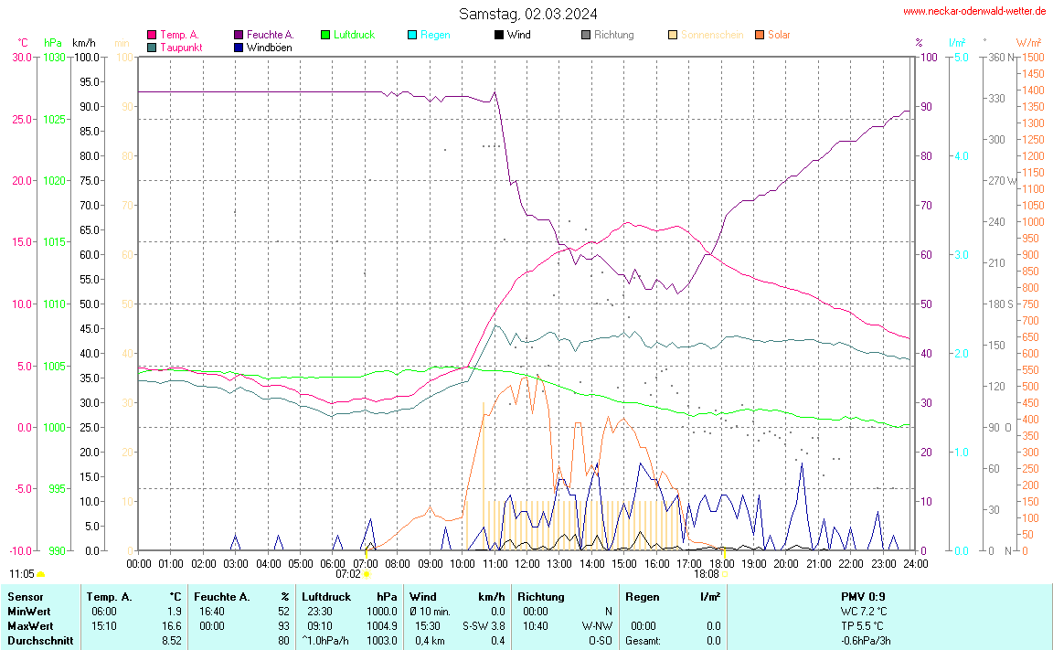Select the gray Richtung legend swatch
Image resolution: width=1053 pixels, height=650 pixels.
[x=586, y=35]
